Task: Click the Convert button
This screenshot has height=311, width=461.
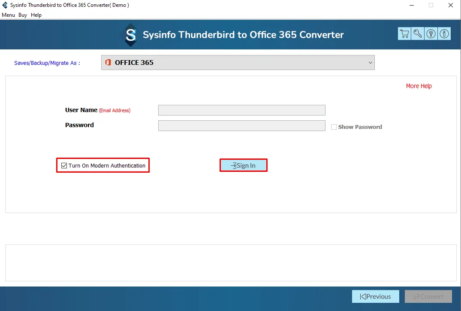Action: (428, 296)
